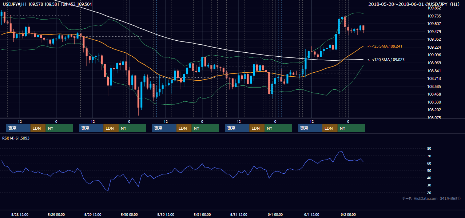Click the 2018-05-28〜2018-06-01 USD/JPY date range header
Viewport: 465px width, 218px height.
point(415,4)
